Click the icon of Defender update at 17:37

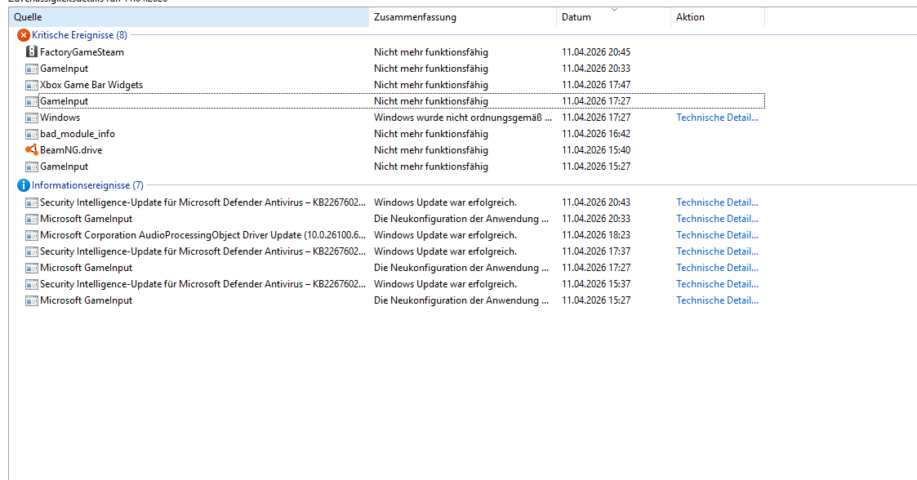32,251
